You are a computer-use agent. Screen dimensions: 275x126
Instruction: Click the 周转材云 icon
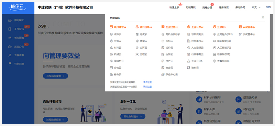pos(111,61)
